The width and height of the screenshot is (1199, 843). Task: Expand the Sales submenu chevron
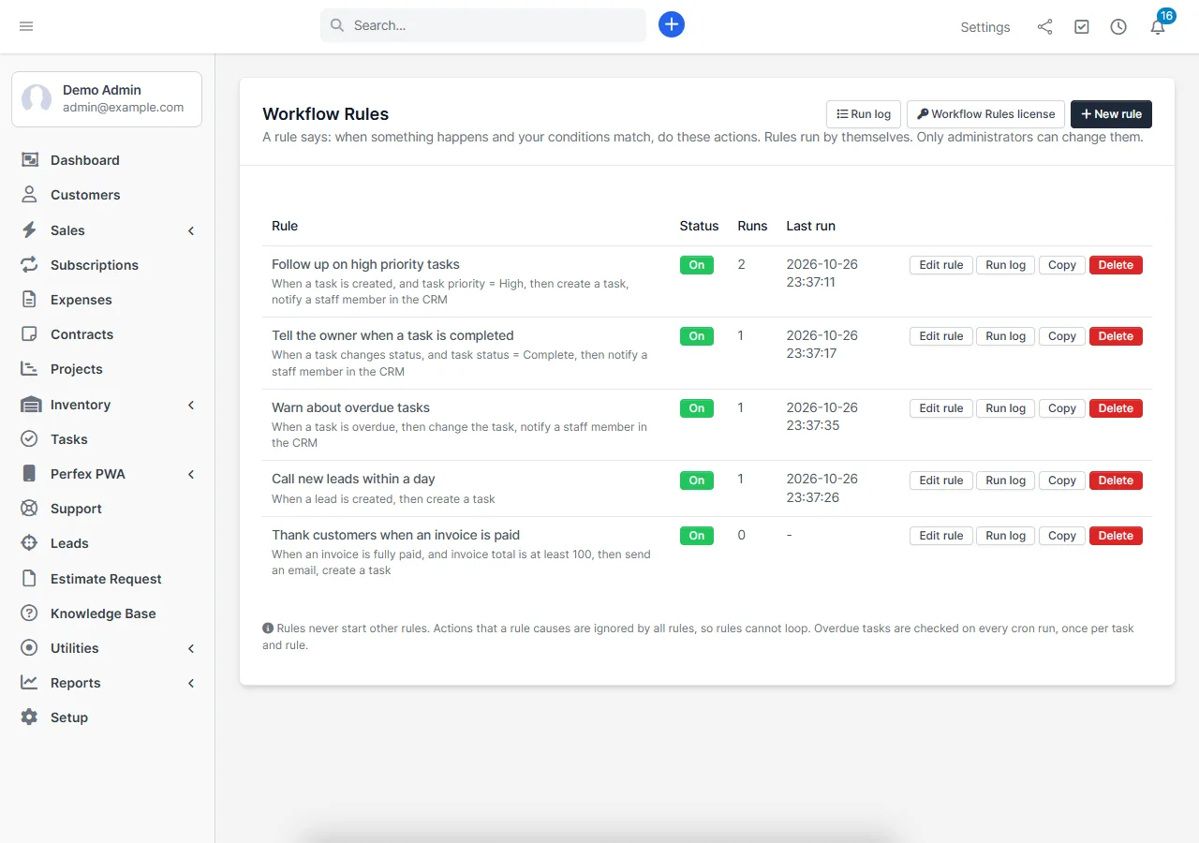tap(191, 230)
